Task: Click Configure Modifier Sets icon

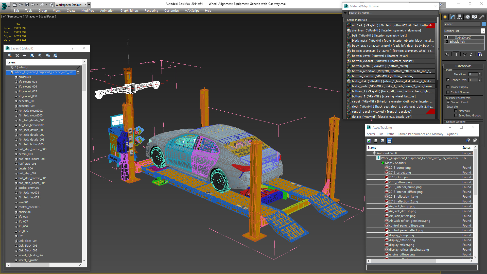Action: coord(480,55)
